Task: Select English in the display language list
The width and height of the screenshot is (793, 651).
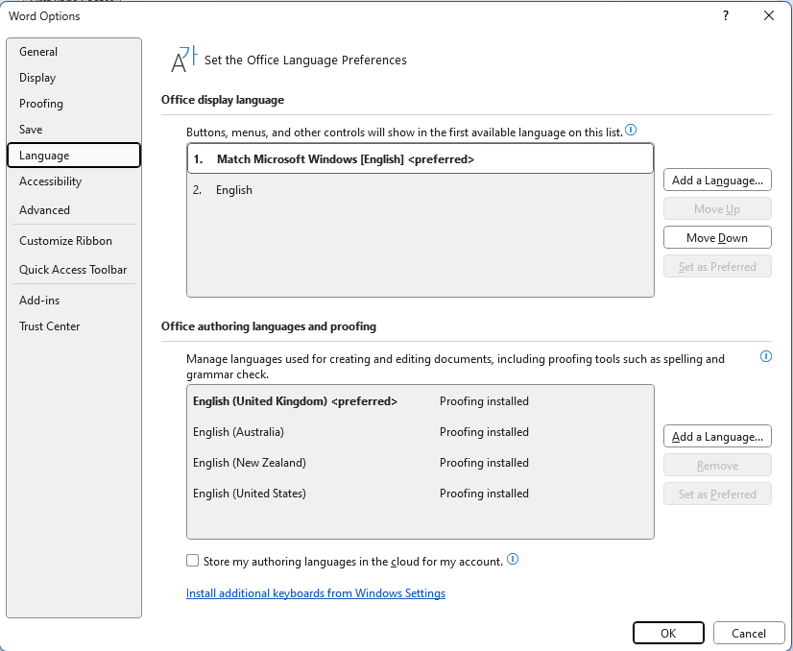Action: coord(421,190)
